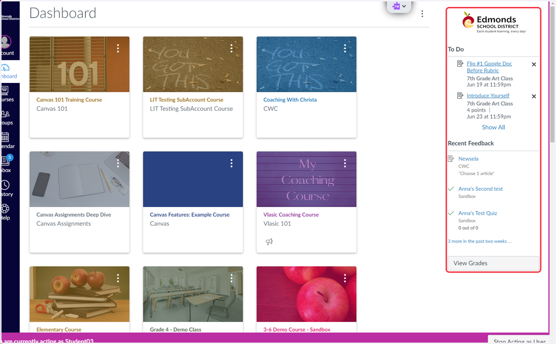The width and height of the screenshot is (556, 344).
Task: Open Vlasic Coaching Course title link
Action: coord(291,214)
